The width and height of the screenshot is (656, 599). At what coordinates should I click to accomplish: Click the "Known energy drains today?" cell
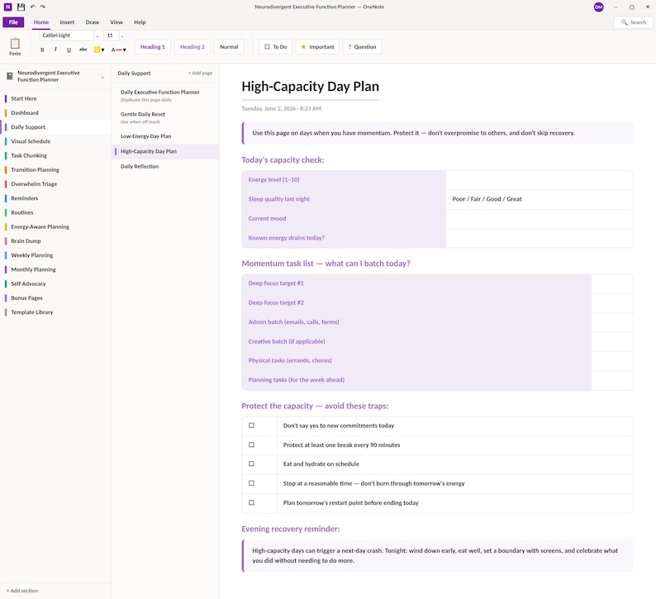coord(344,238)
